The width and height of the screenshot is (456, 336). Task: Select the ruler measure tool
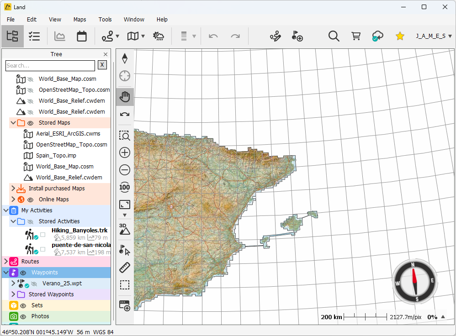click(125, 268)
